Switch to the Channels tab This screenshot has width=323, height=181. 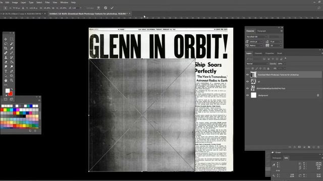(258, 53)
